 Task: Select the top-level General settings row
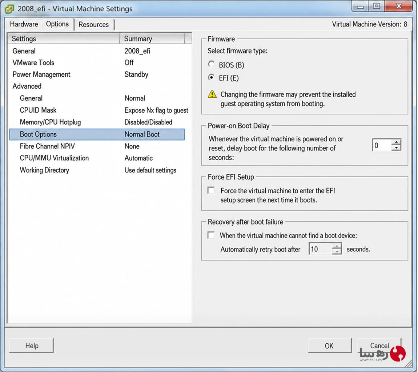pos(97,51)
